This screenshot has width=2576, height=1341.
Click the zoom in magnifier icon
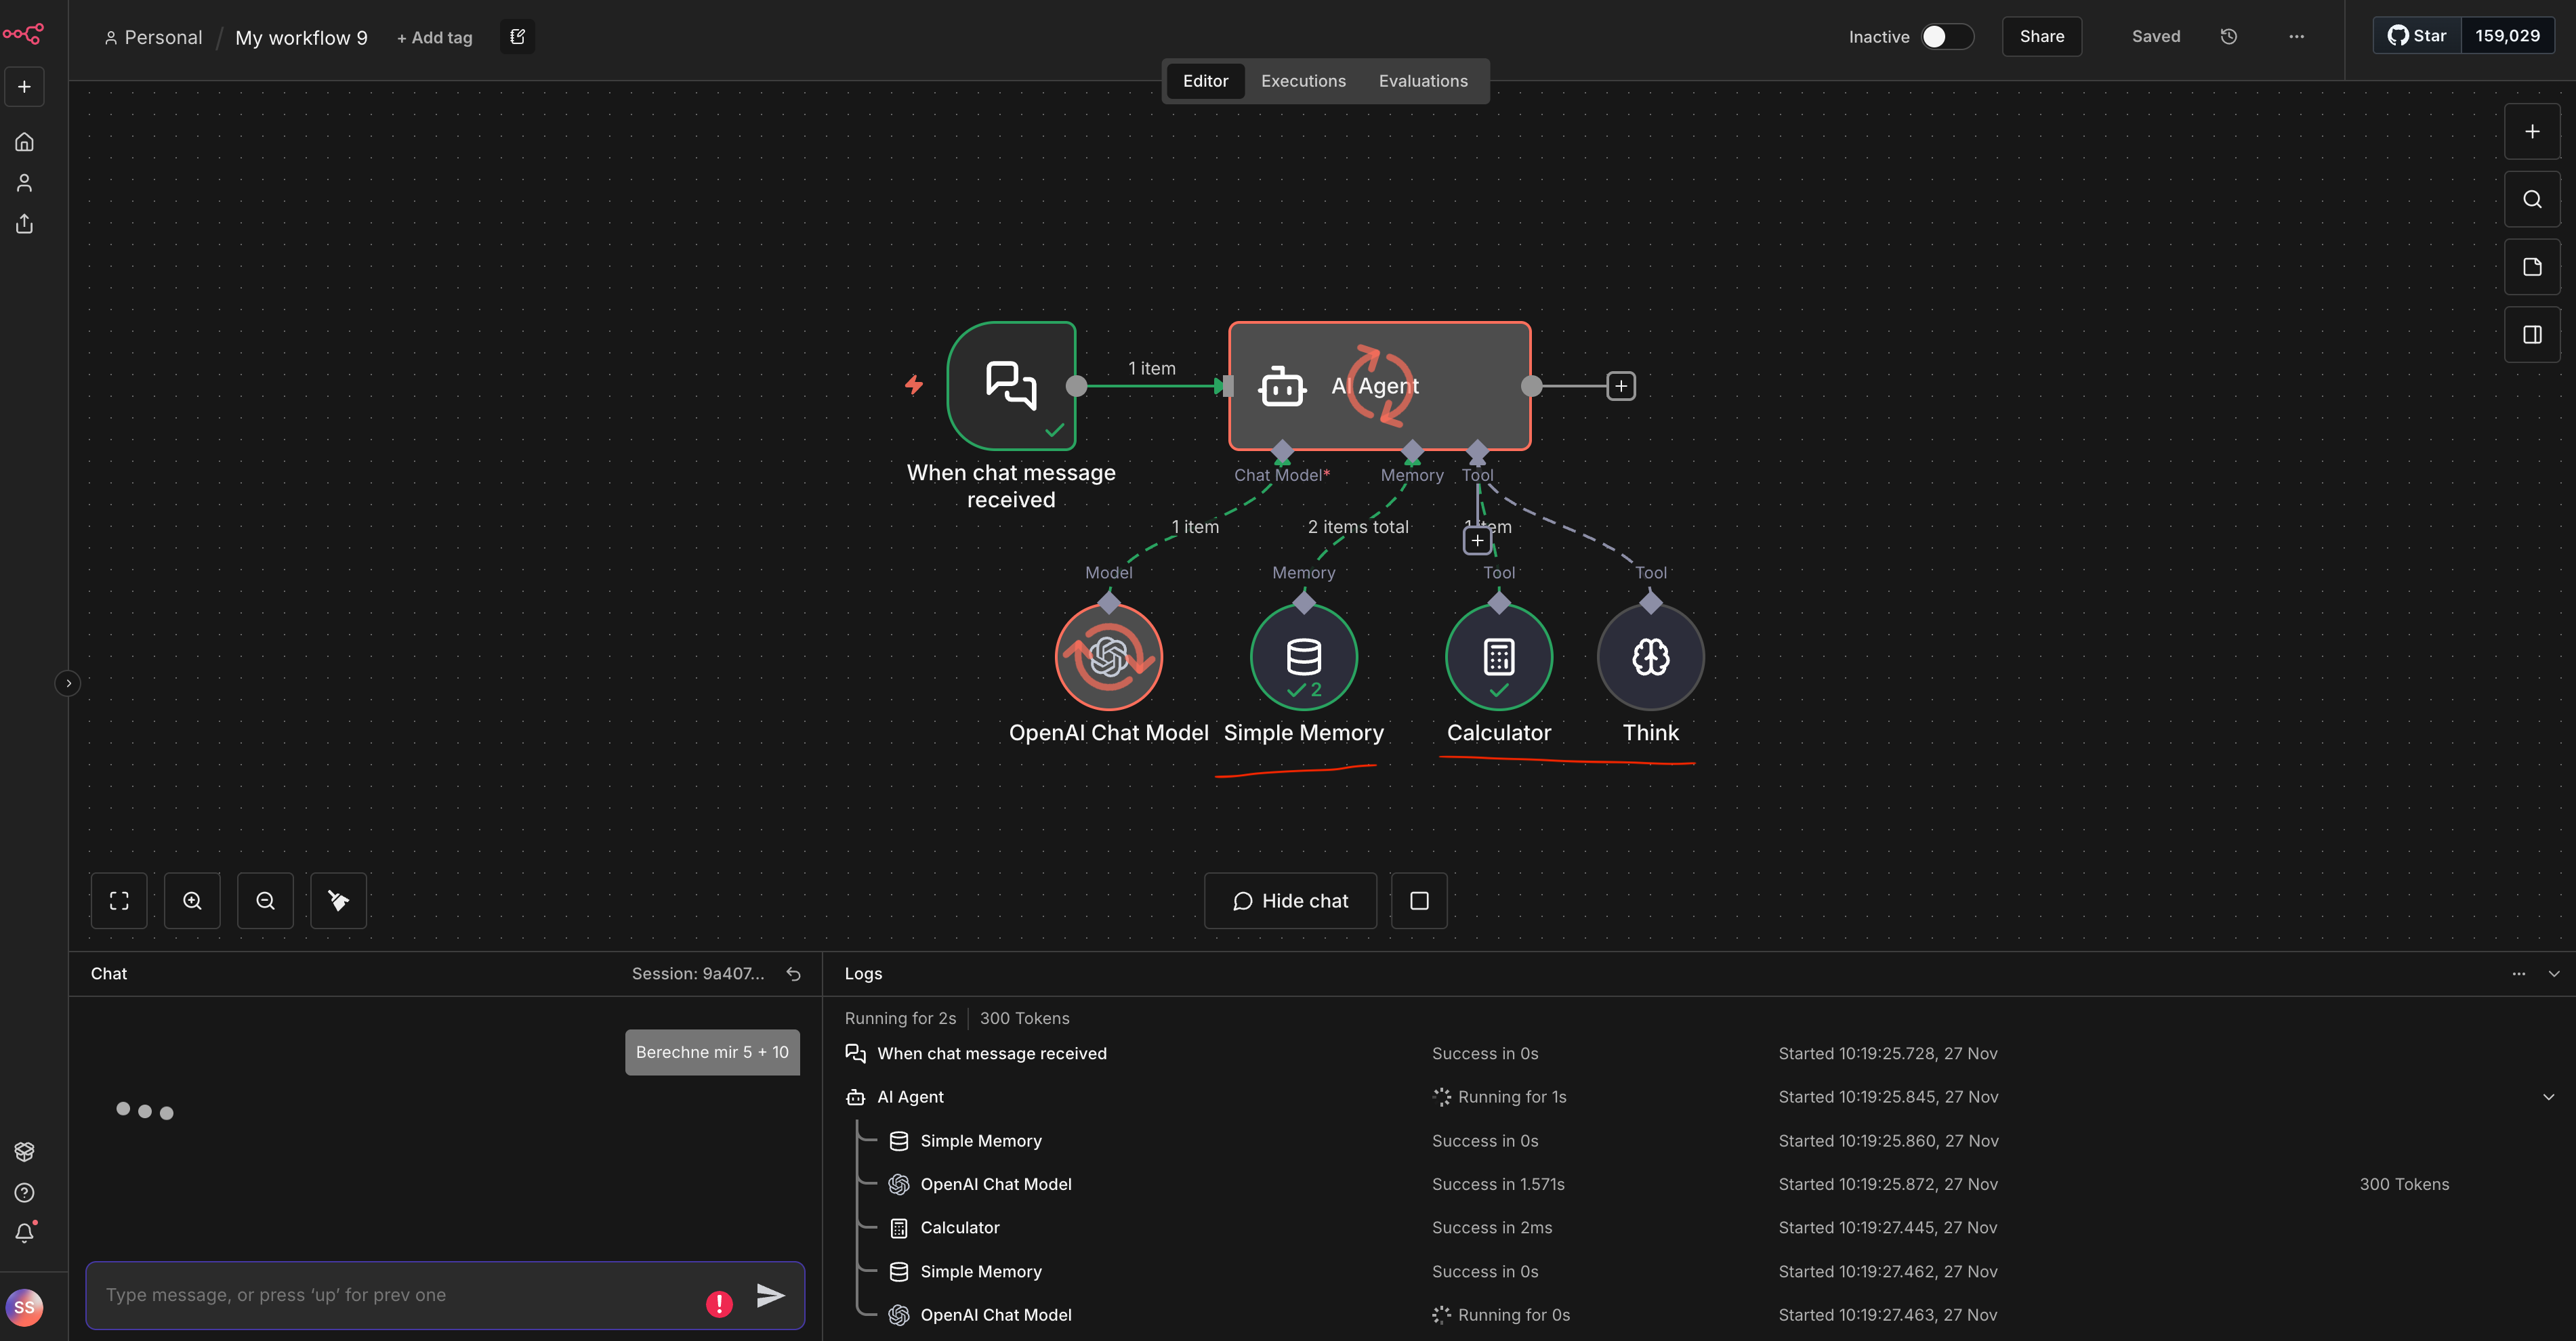point(192,900)
